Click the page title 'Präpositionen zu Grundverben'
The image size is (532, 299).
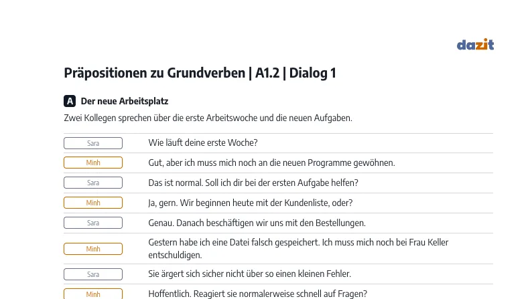[154, 73]
